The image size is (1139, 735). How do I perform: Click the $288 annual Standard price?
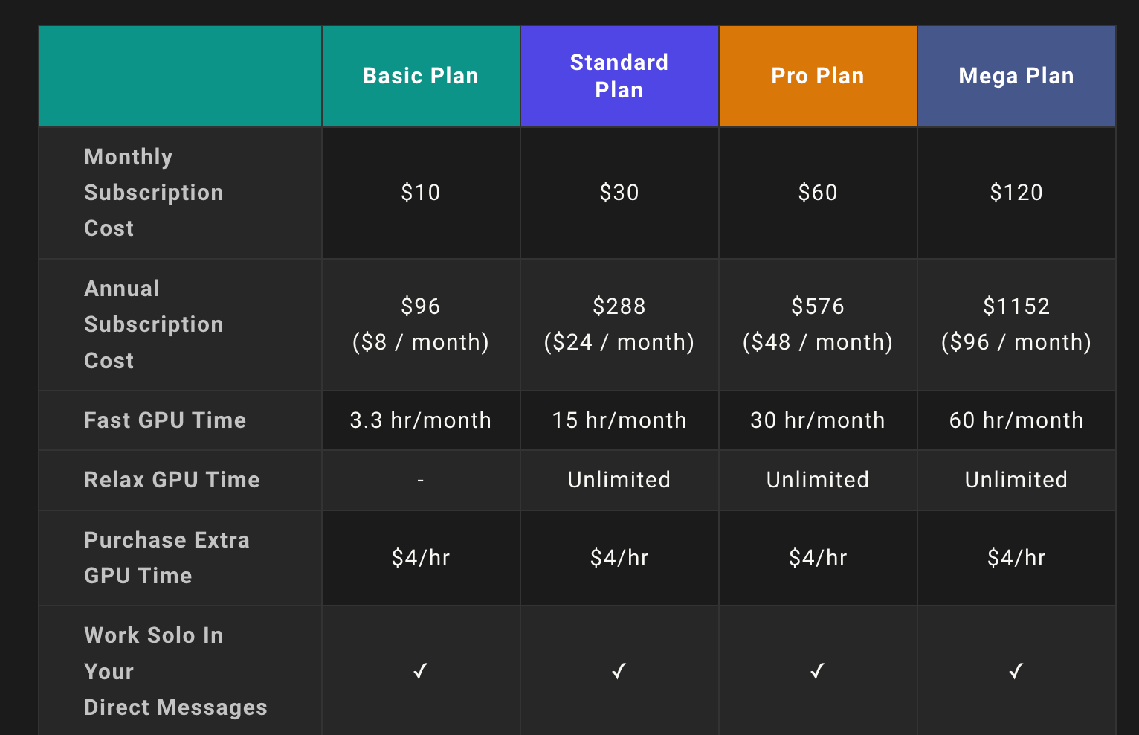pos(619,306)
